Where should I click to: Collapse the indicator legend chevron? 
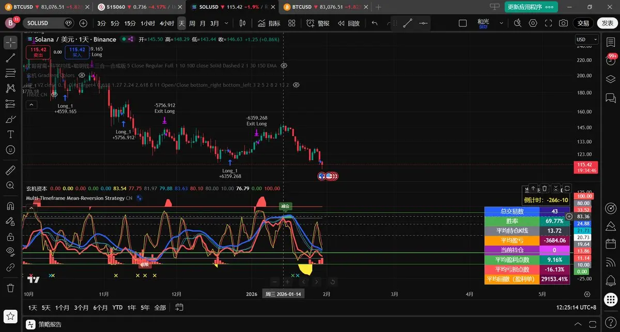31,104
